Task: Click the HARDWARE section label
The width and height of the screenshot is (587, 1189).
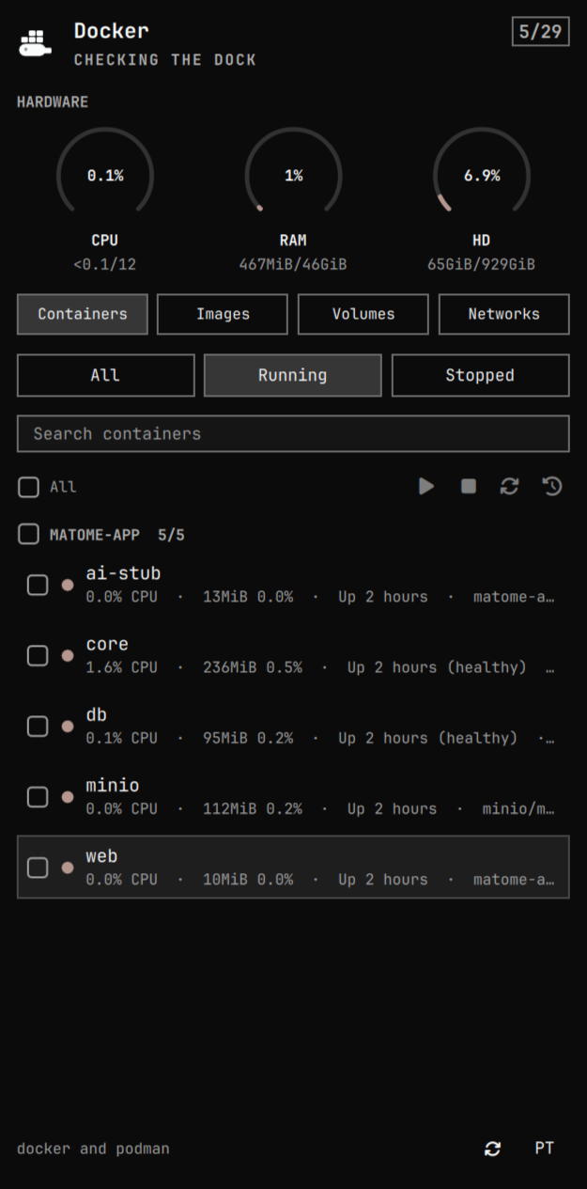Action: pyautogui.click(x=53, y=102)
